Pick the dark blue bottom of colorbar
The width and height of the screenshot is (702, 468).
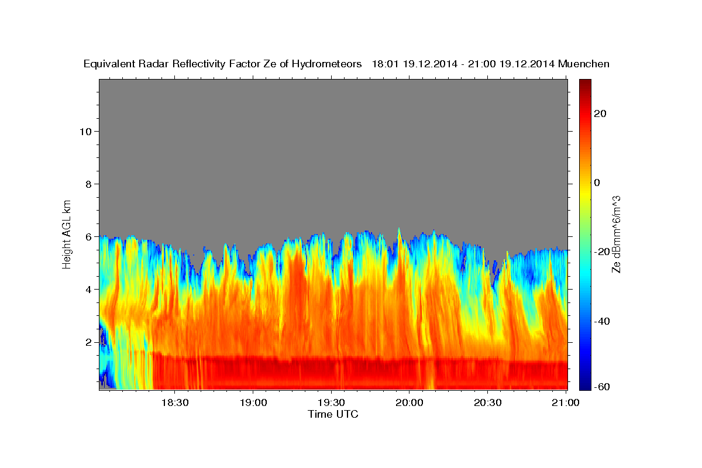point(585,385)
